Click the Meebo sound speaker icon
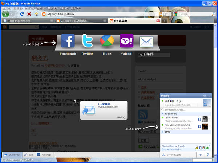218x163 pixels. (x=204, y=96)
